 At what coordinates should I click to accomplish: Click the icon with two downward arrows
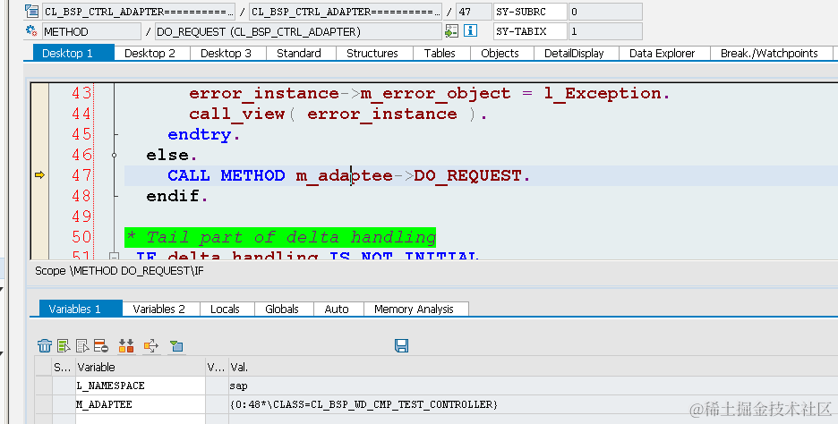pyautogui.click(x=126, y=345)
